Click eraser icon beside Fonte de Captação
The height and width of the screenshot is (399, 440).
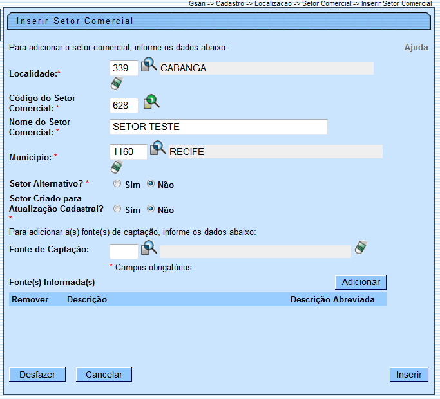point(361,248)
